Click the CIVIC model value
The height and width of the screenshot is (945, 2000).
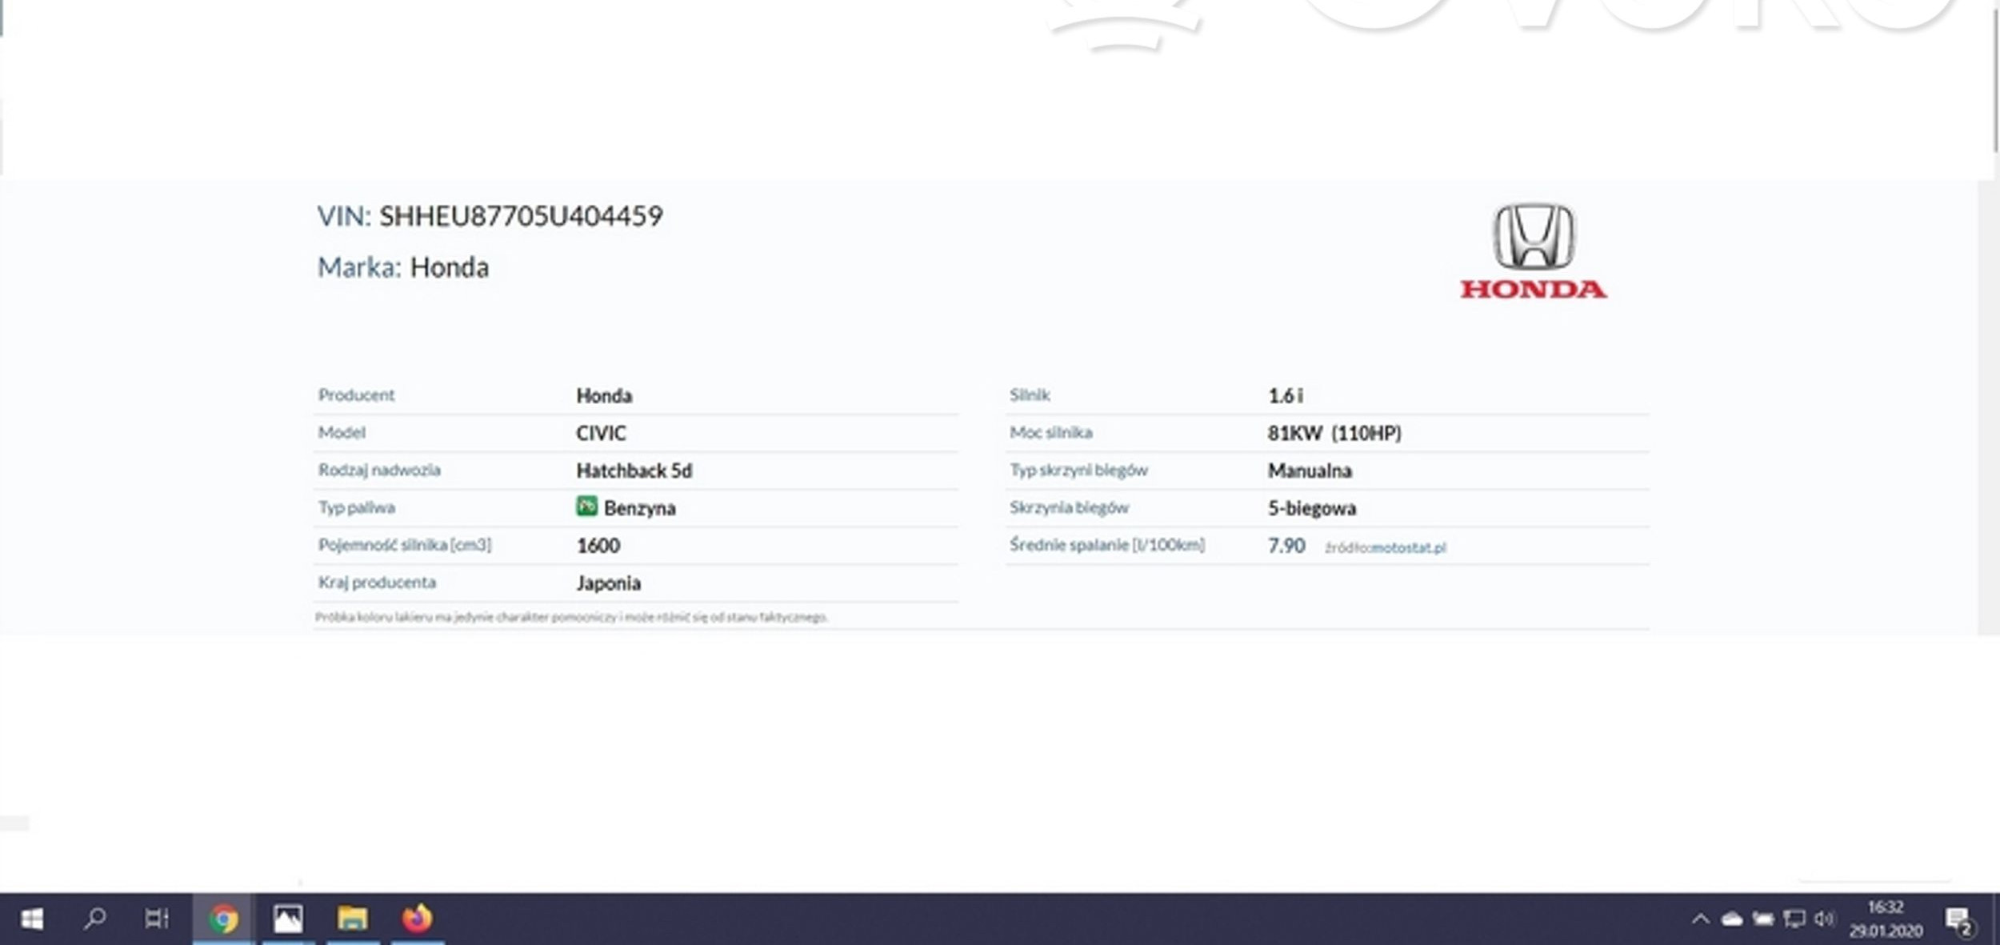(x=601, y=433)
